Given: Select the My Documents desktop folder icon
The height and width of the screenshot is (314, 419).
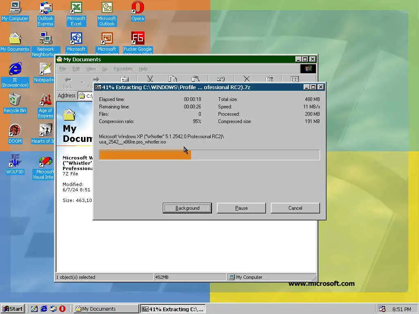Looking at the screenshot, I should 15,42.
